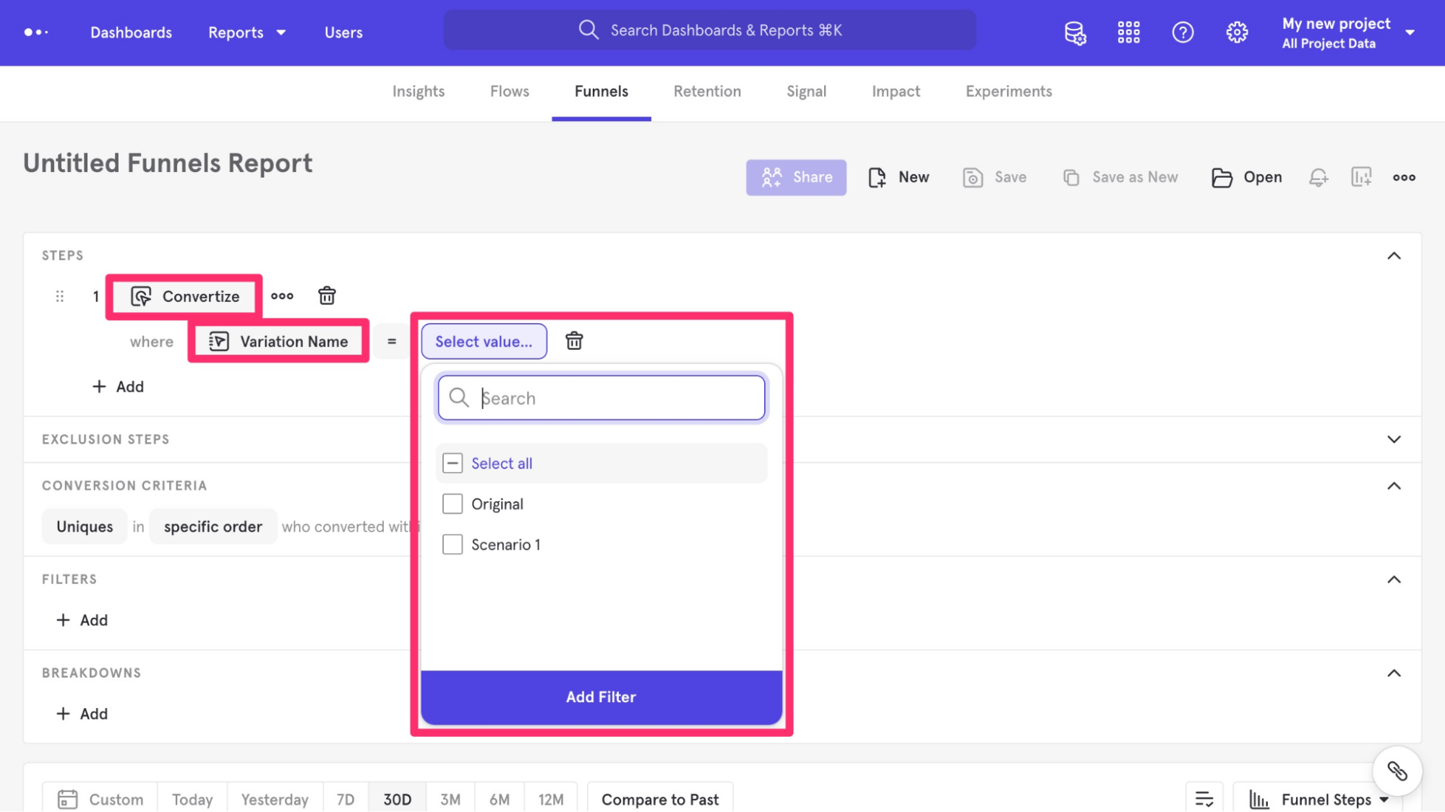
Task: Open the help question mark icon
Action: click(x=1183, y=33)
